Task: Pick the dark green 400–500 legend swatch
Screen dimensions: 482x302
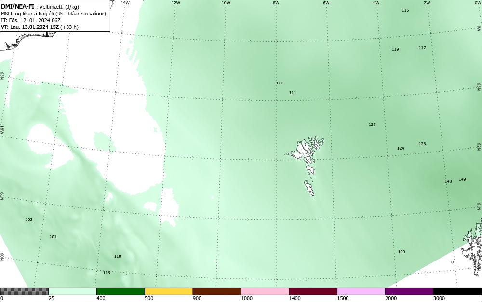Action: click(x=120, y=291)
